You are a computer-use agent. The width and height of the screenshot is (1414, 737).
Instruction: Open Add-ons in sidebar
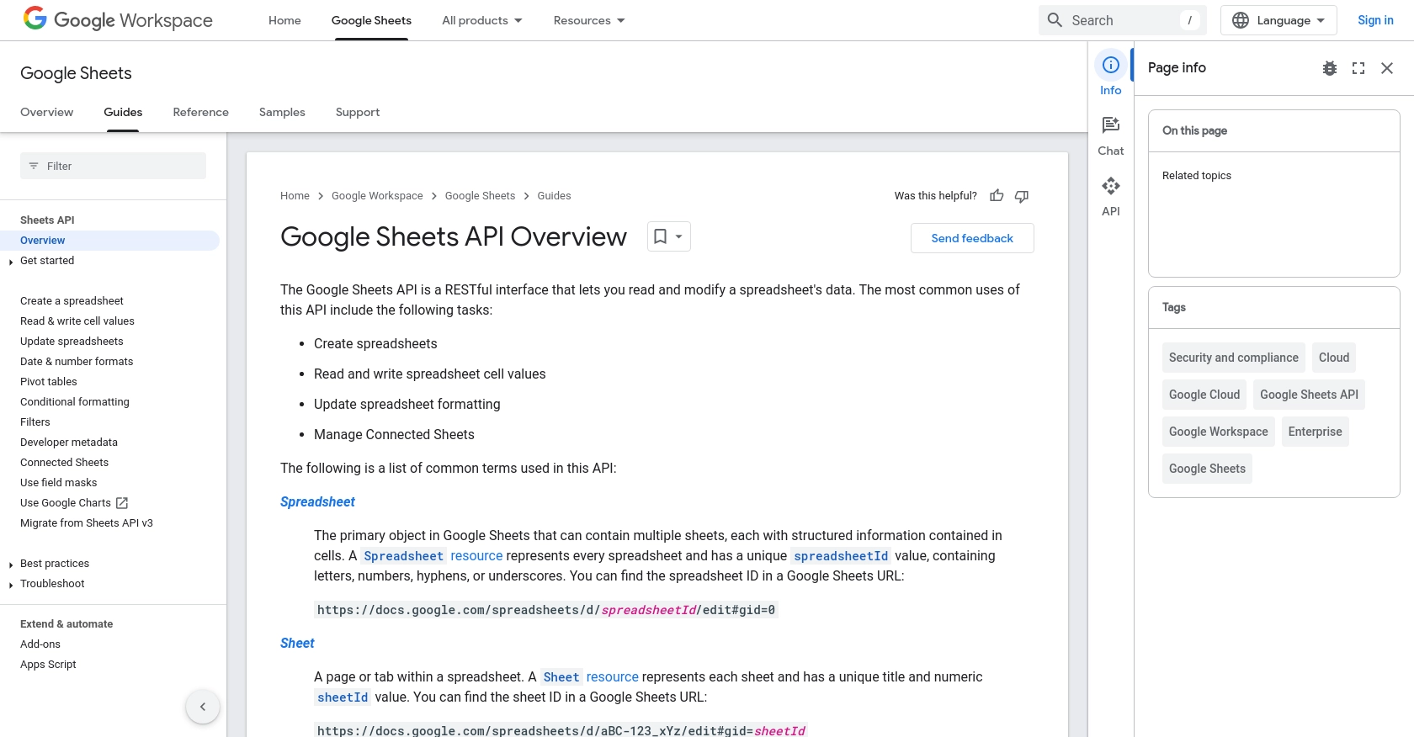point(40,644)
